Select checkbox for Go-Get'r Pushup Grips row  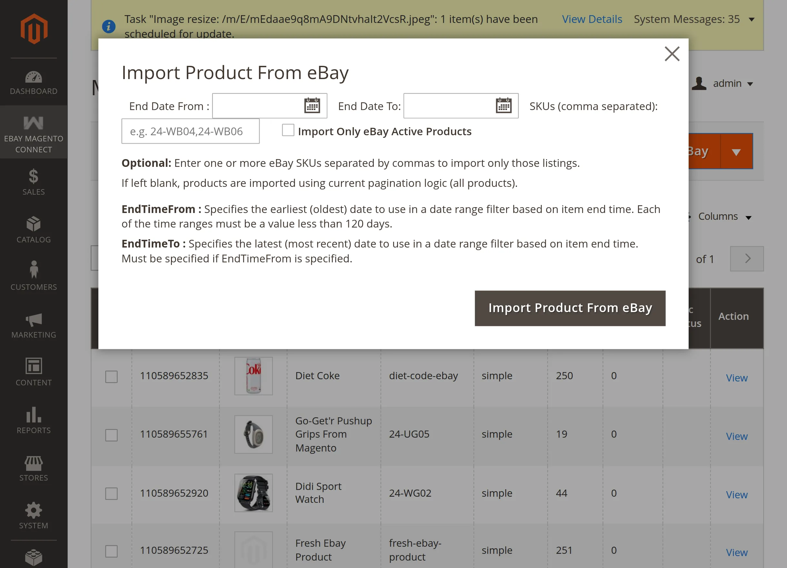(111, 435)
